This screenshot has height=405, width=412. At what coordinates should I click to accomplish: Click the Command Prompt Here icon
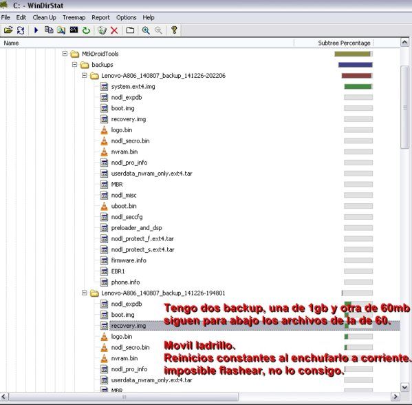(x=74, y=30)
